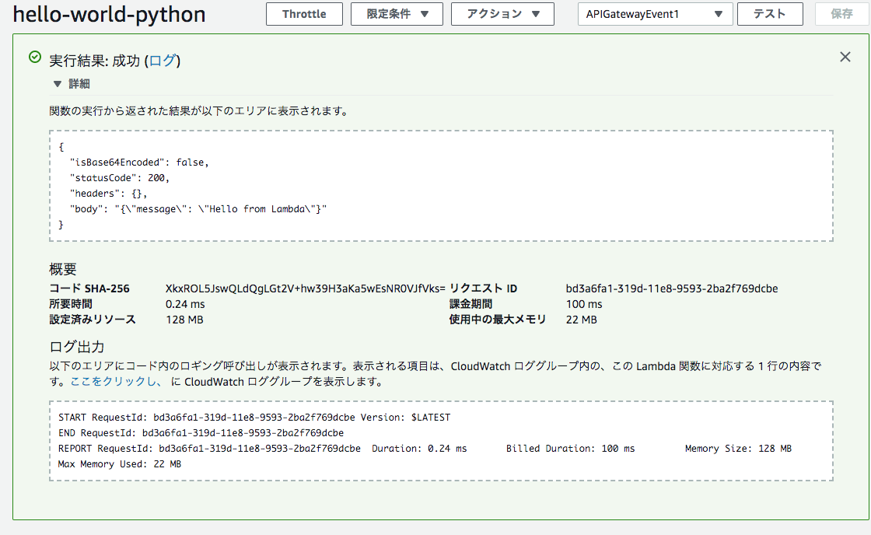Open the APIGatewayEvent1 test event selector
The height and width of the screenshot is (535, 871).
click(x=655, y=13)
